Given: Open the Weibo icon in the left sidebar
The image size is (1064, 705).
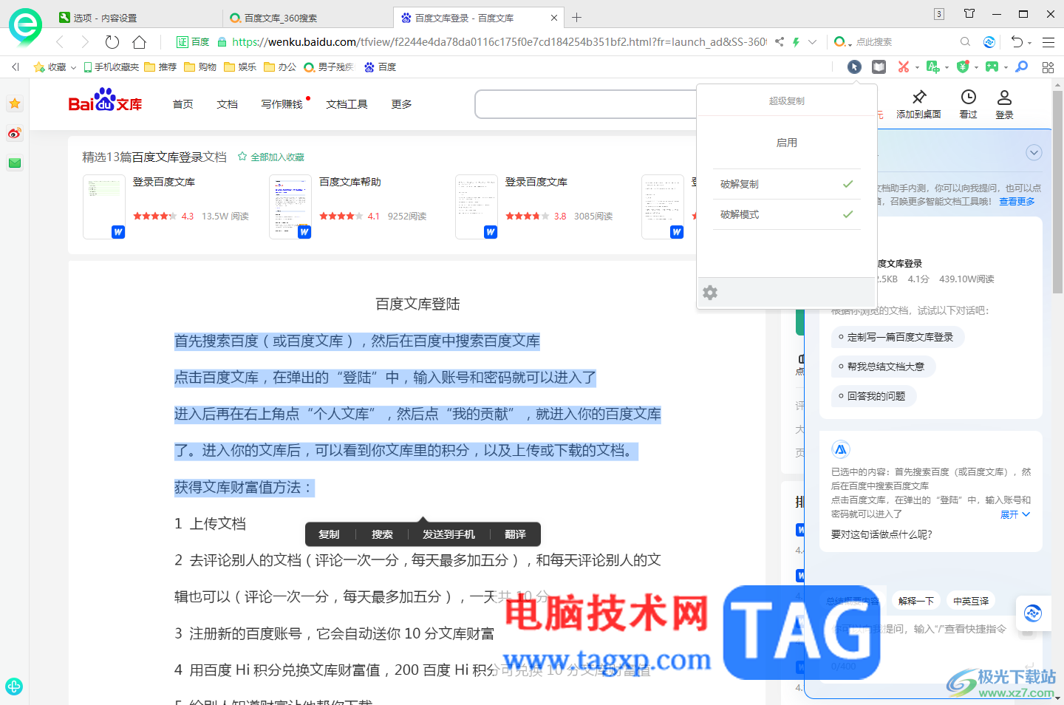Looking at the screenshot, I should pos(15,133).
